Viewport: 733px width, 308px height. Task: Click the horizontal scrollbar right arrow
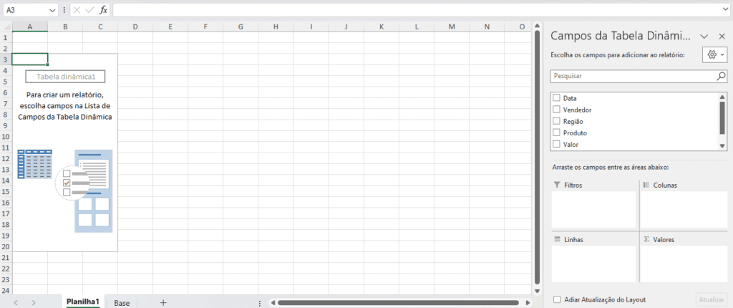coord(528,303)
